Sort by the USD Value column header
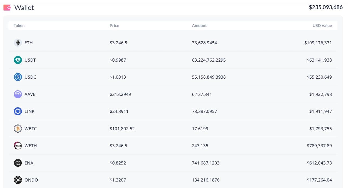The width and height of the screenshot is (348, 188). pos(322,26)
